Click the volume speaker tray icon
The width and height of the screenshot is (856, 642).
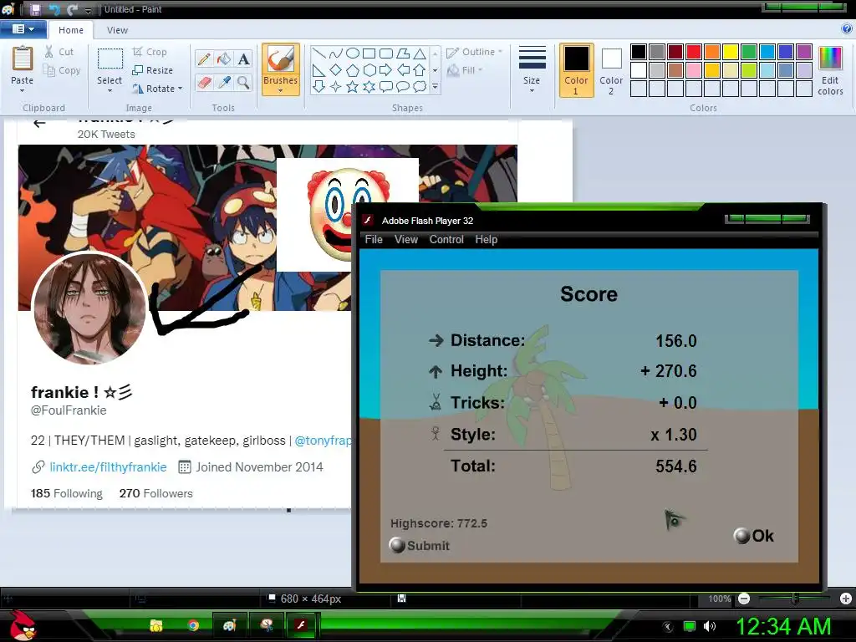point(709,626)
